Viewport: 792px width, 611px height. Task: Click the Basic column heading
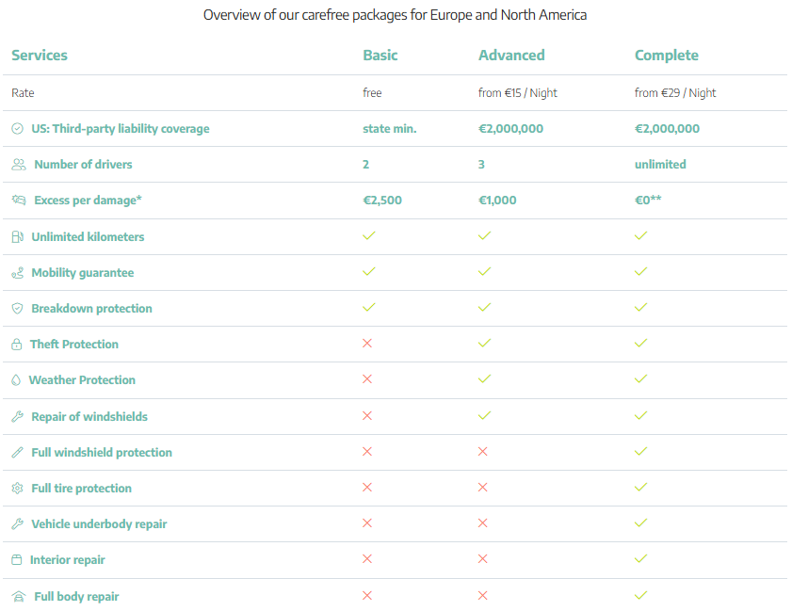[380, 55]
